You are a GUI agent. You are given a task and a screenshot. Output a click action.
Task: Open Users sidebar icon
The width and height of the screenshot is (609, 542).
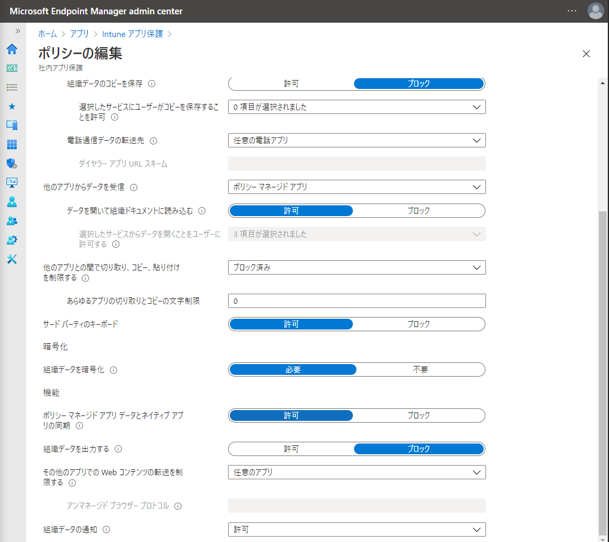click(12, 202)
